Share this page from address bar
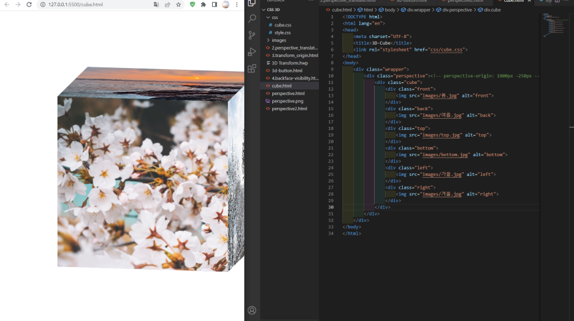The height and width of the screenshot is (321, 574). click(x=167, y=4)
